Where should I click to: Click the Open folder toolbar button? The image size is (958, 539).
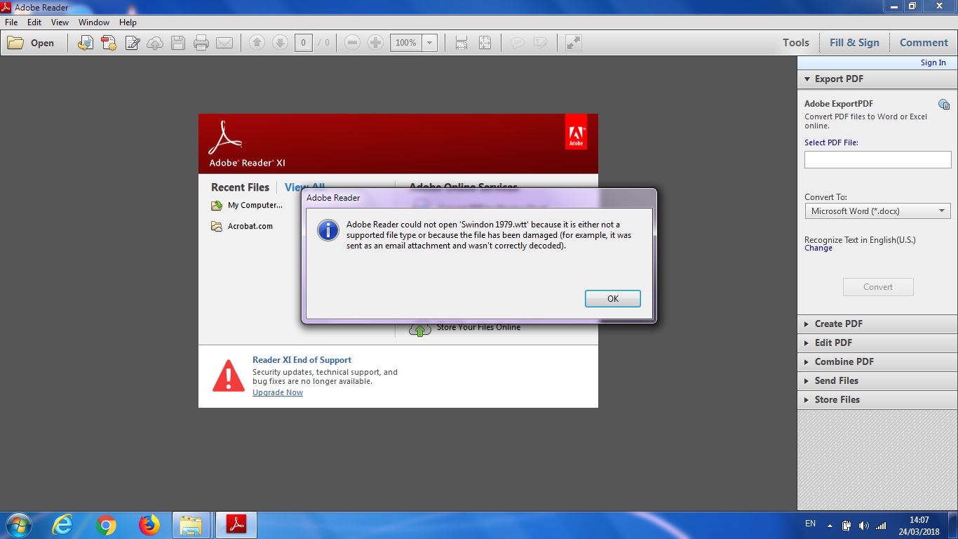31,43
